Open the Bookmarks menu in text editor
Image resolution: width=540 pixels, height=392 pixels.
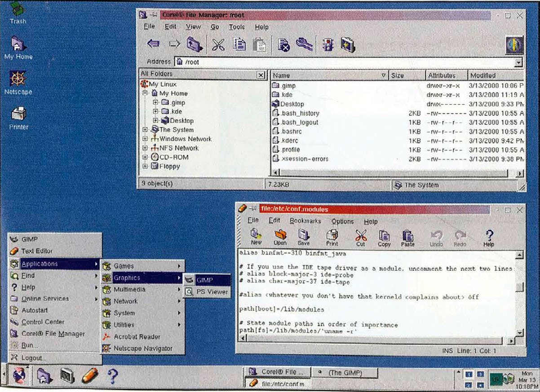tap(305, 221)
